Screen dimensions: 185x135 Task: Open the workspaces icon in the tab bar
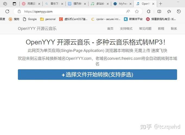(5, 4)
